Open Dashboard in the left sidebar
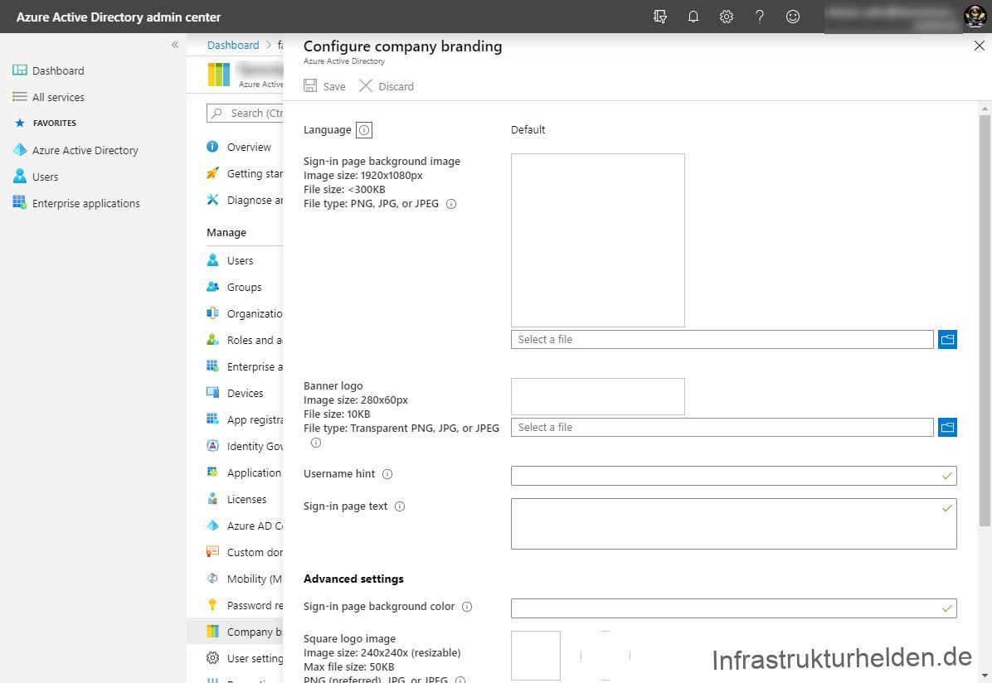The image size is (992, 683). (57, 70)
